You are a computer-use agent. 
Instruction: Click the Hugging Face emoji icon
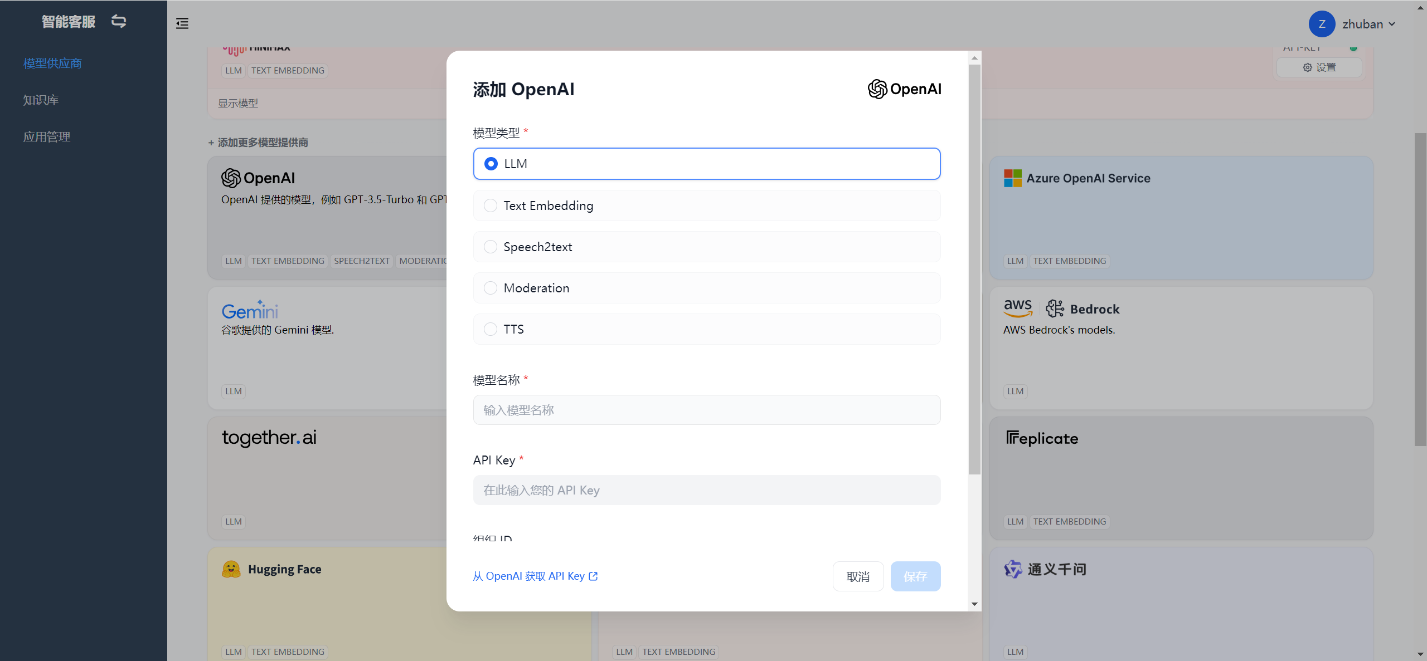click(x=231, y=569)
